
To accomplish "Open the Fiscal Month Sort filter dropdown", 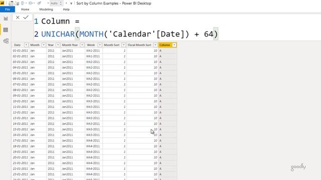I will pyautogui.click(x=155, y=45).
